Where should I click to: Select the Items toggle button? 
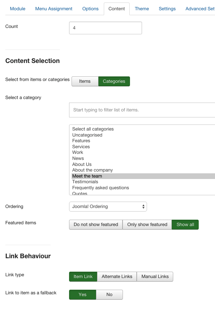click(x=85, y=81)
